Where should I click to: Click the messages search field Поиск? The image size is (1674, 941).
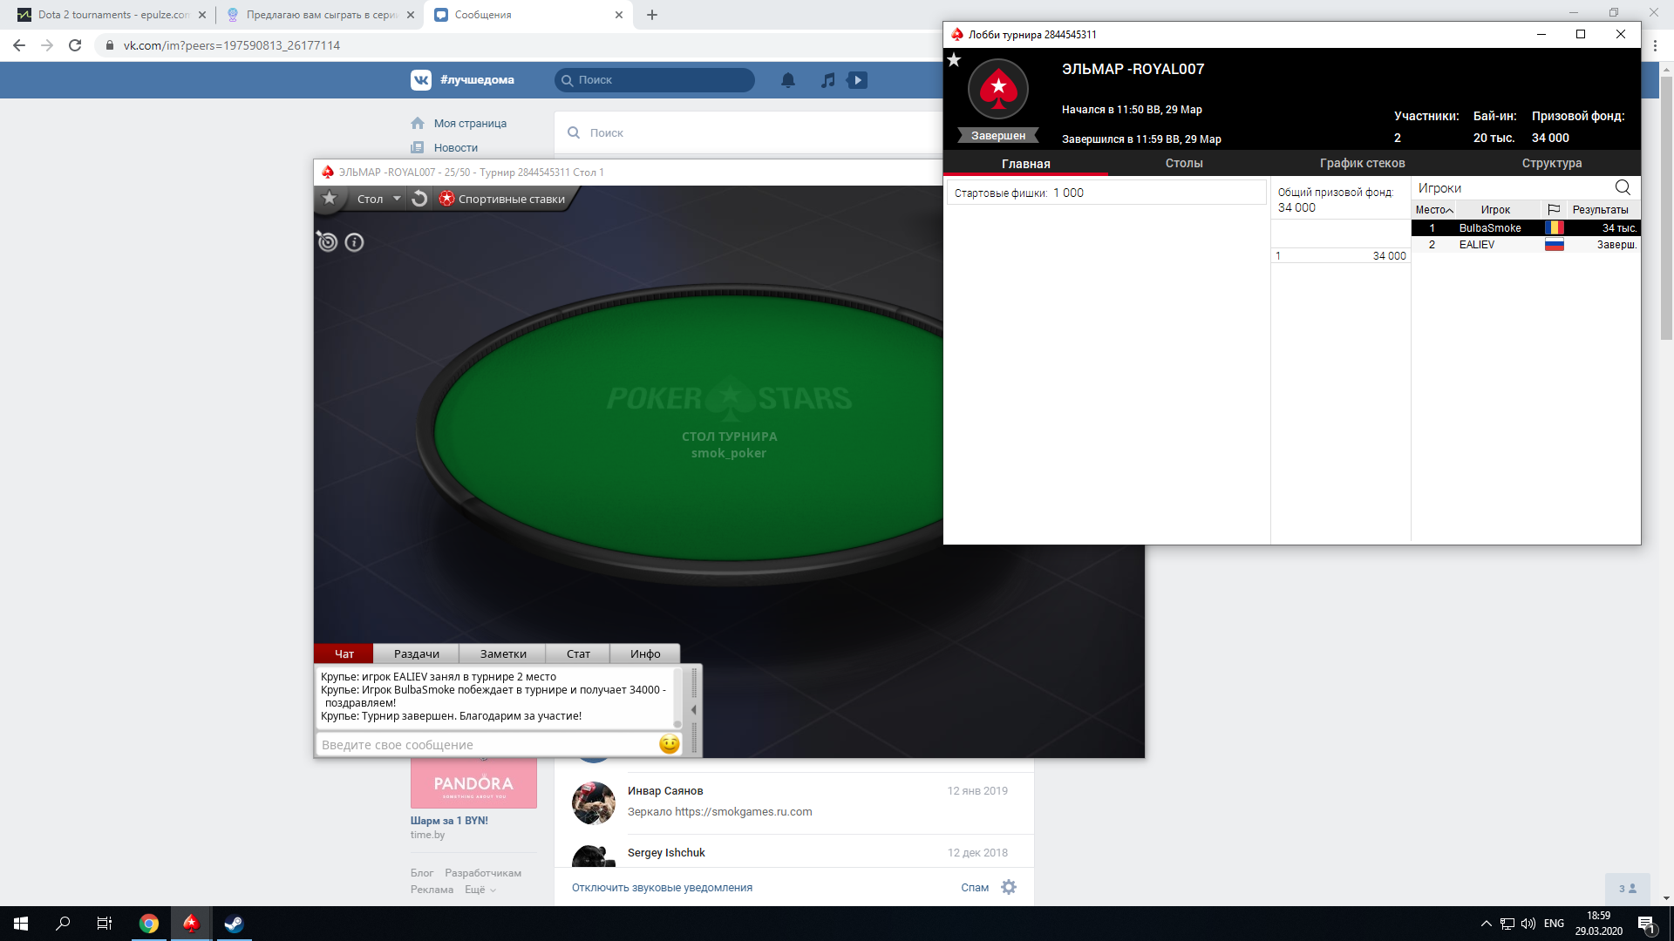(750, 133)
